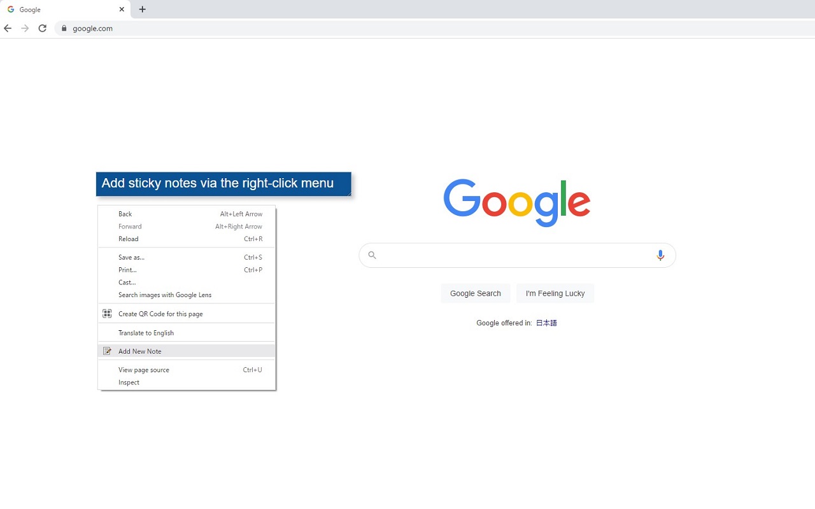Image resolution: width=815 pixels, height=509 pixels.
Task: Open the Japanese language link
Action: [x=546, y=323]
